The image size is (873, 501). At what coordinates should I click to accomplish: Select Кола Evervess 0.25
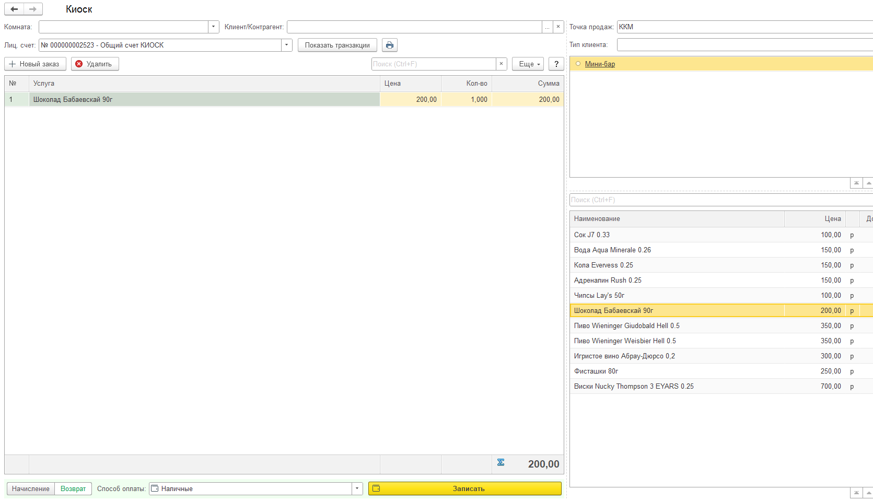tap(721, 265)
